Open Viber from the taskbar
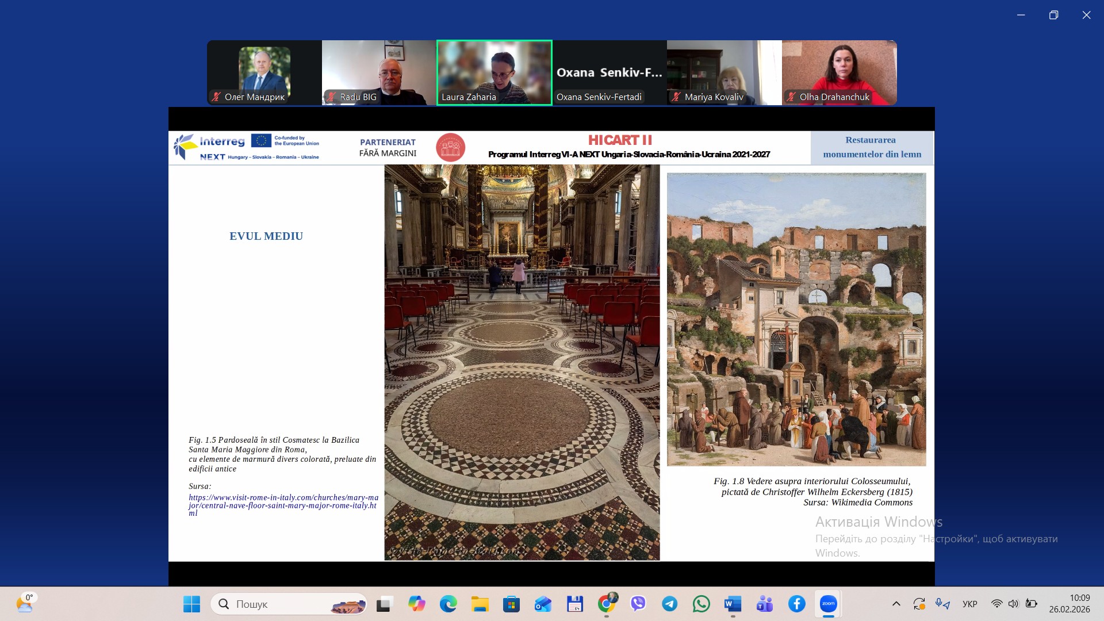 (638, 604)
